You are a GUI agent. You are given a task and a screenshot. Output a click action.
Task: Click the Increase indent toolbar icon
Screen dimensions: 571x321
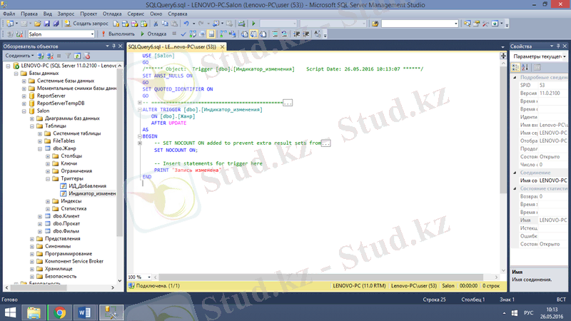(x=306, y=34)
